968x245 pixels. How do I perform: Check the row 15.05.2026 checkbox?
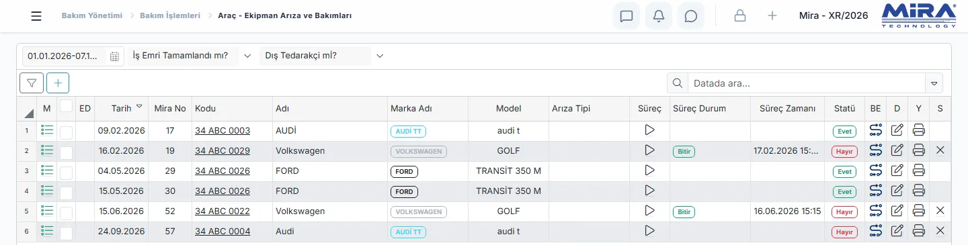tap(66, 193)
